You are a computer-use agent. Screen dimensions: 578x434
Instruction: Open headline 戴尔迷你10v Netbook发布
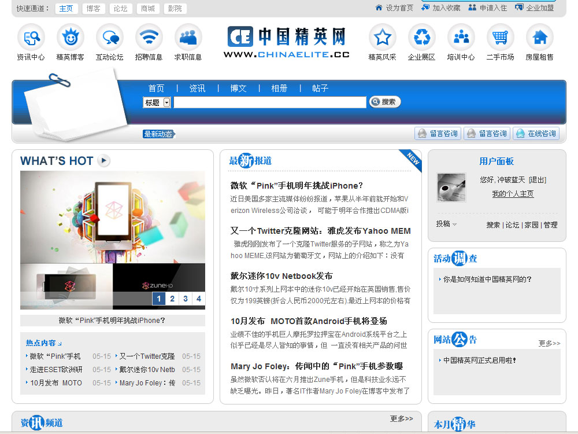click(x=281, y=276)
